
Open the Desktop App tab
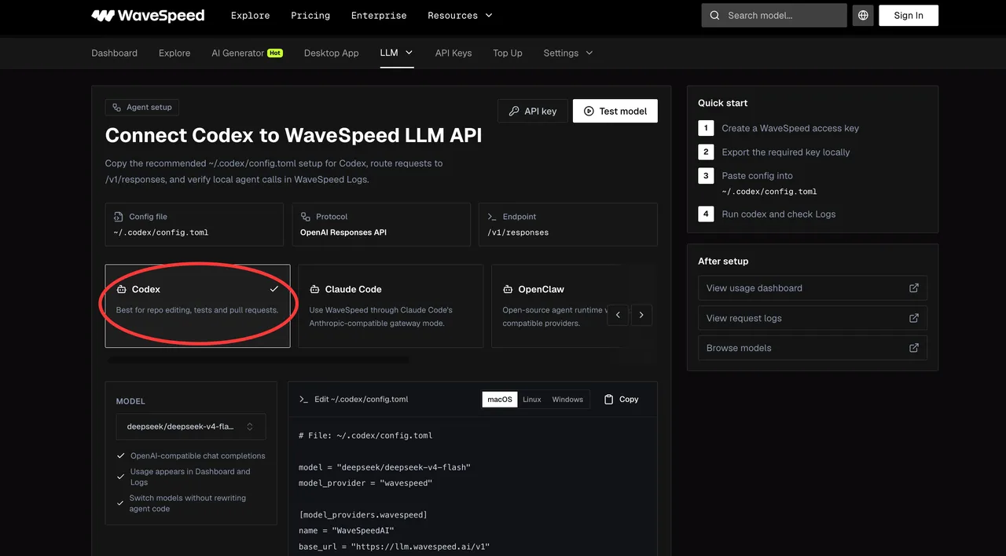(332, 53)
